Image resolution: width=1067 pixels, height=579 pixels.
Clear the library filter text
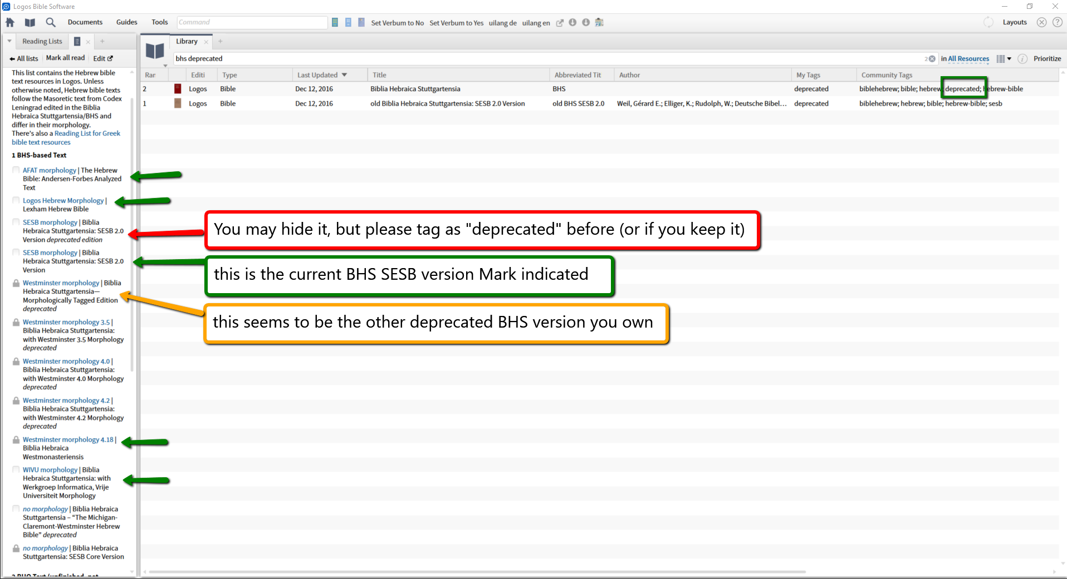click(x=932, y=58)
